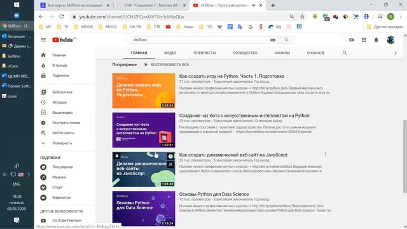Mute the Skillbox tab audio
The width and height of the screenshot is (407, 229).
(x=254, y=5)
